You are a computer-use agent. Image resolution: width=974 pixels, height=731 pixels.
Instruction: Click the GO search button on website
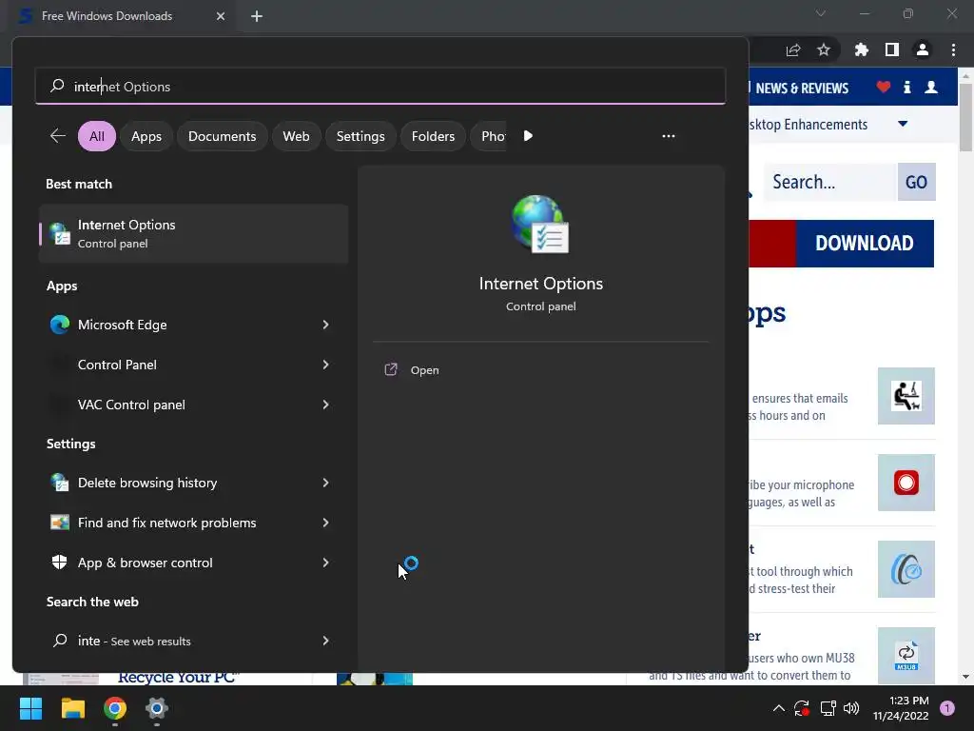(916, 182)
